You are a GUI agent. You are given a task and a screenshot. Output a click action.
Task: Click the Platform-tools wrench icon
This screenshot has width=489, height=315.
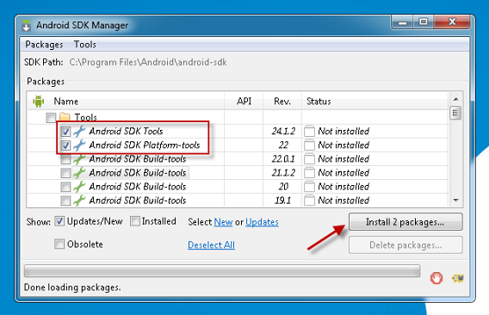pyautogui.click(x=79, y=145)
